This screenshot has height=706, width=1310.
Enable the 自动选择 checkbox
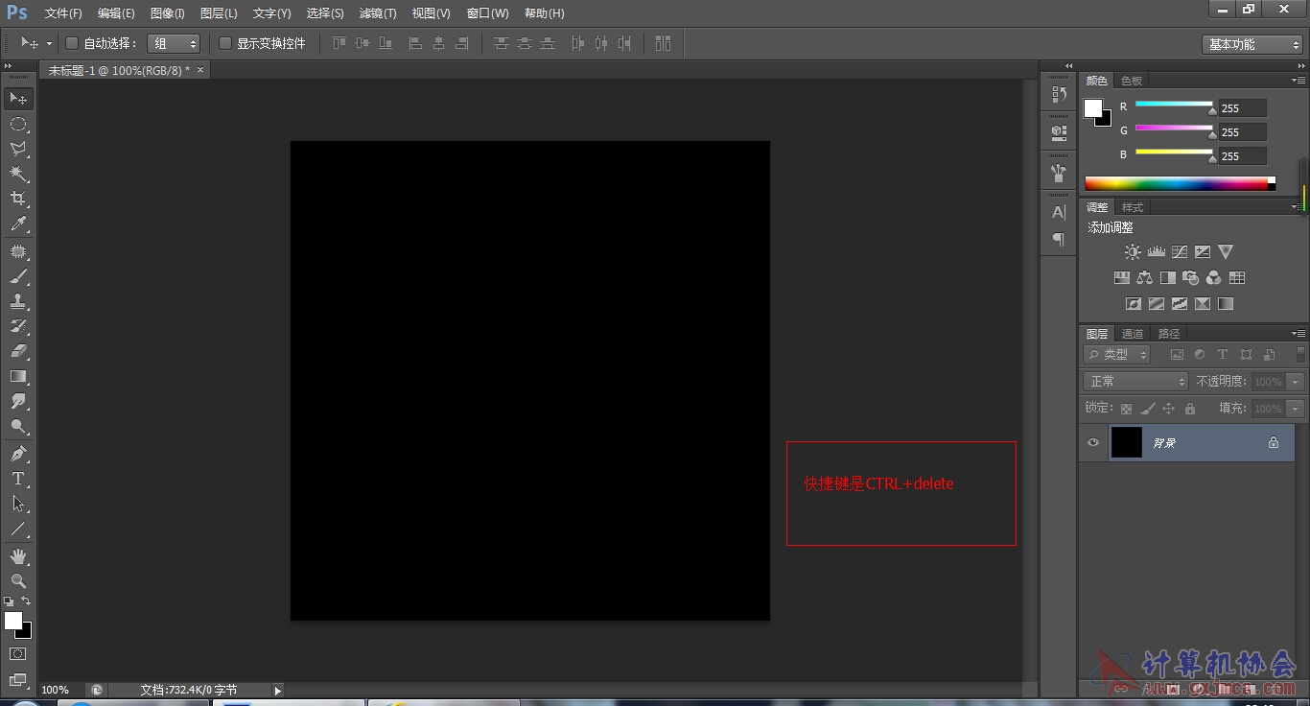tap(71, 43)
